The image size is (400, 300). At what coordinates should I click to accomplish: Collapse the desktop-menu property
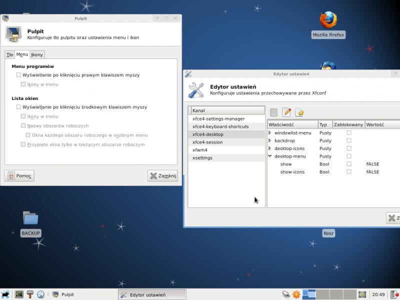(270, 156)
